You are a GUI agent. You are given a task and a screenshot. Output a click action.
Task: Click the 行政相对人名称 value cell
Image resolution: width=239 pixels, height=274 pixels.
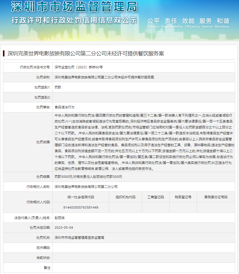coord(144,187)
